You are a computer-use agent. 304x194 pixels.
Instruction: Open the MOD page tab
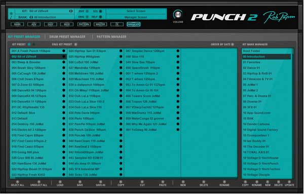pos(67,24)
